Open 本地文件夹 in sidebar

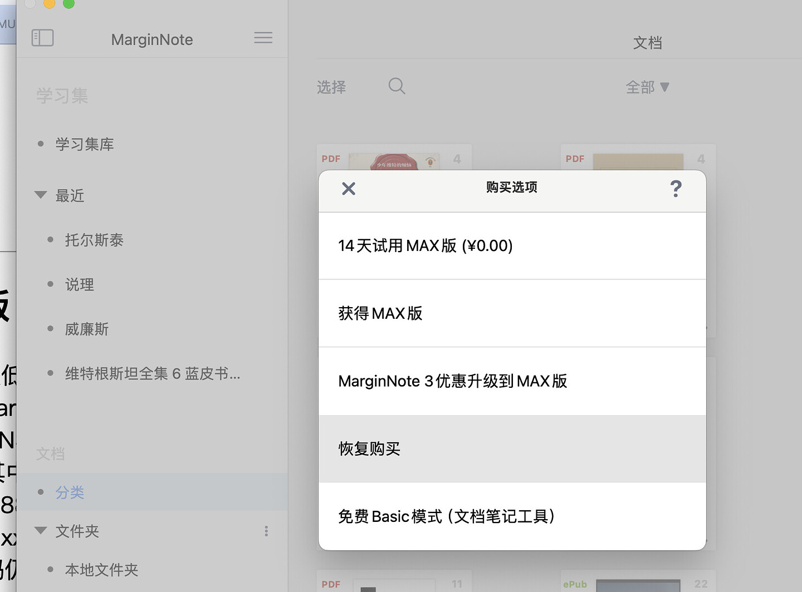pyautogui.click(x=101, y=569)
